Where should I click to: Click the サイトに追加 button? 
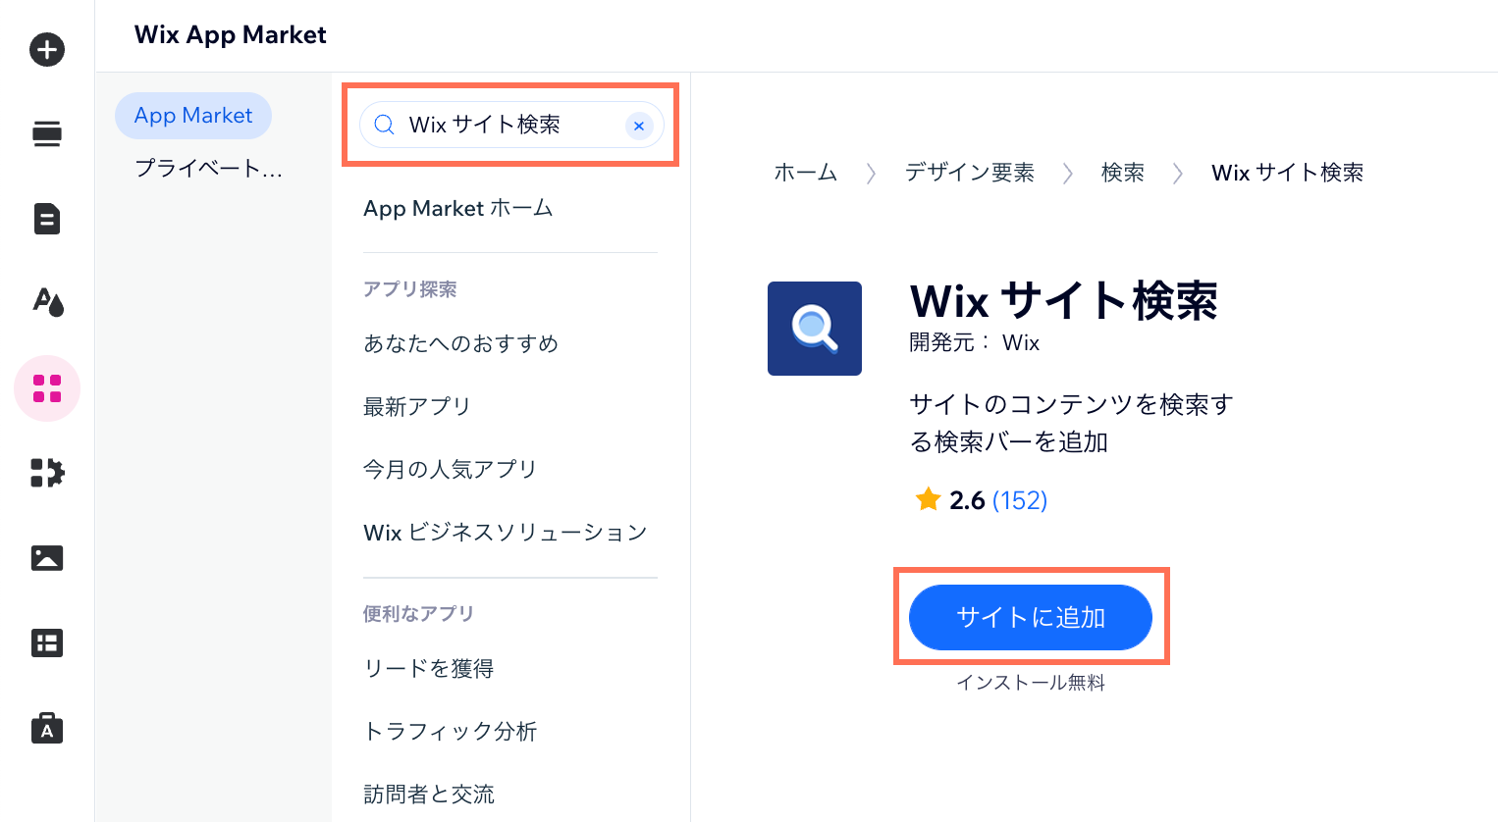coord(1031,617)
